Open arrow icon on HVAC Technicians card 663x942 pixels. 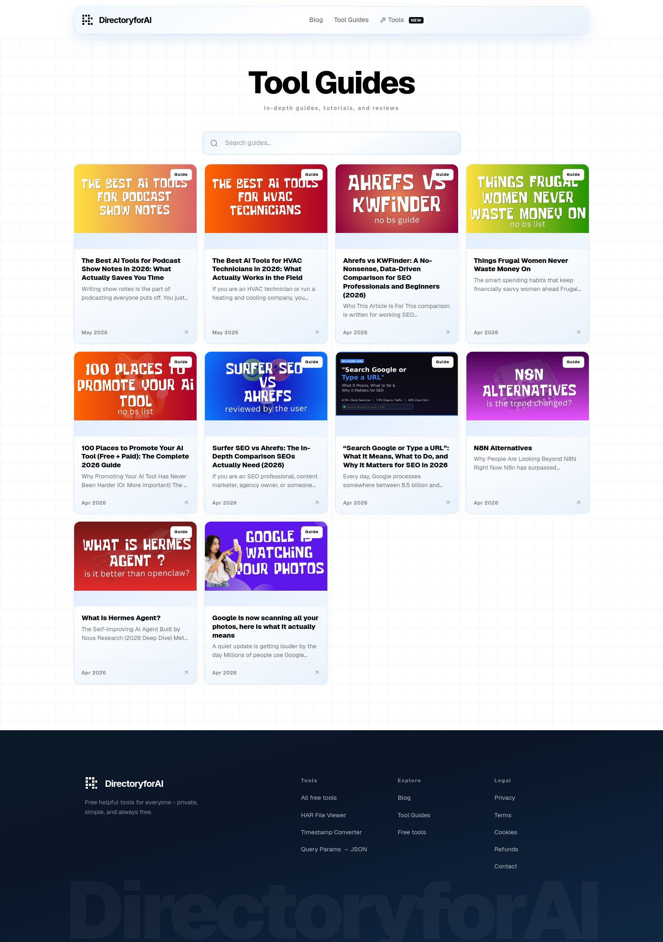[317, 332]
